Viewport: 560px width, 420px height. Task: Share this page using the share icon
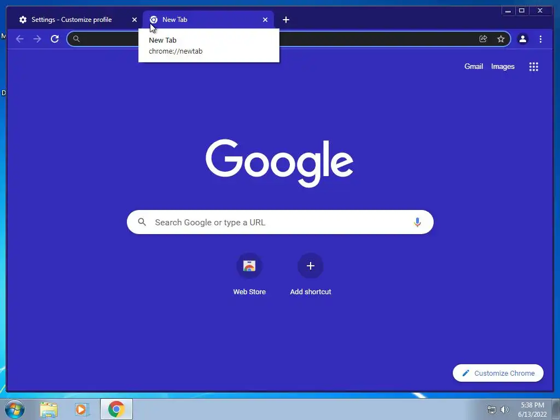pos(483,39)
